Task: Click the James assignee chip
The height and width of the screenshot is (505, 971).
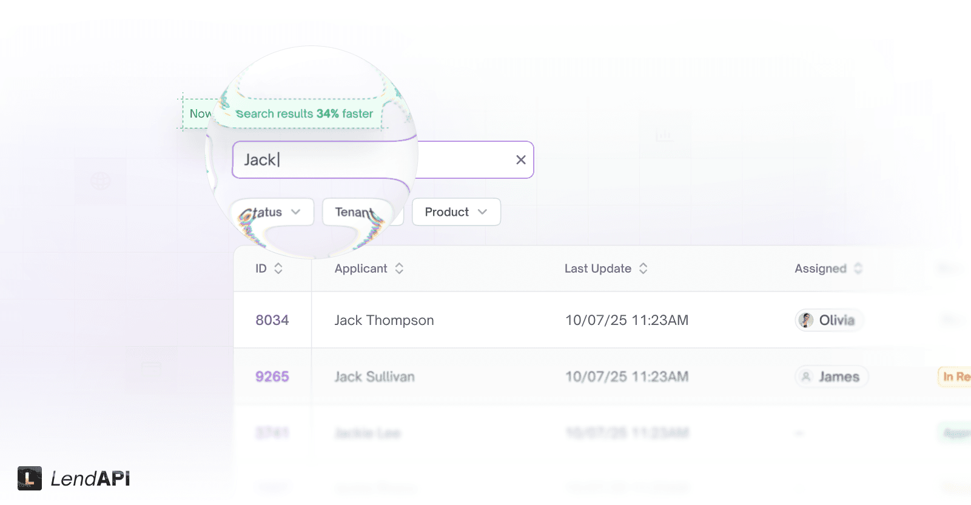Action: click(831, 376)
